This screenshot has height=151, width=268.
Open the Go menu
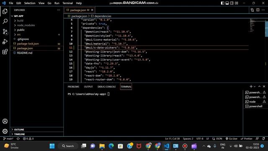[x=49, y=3]
